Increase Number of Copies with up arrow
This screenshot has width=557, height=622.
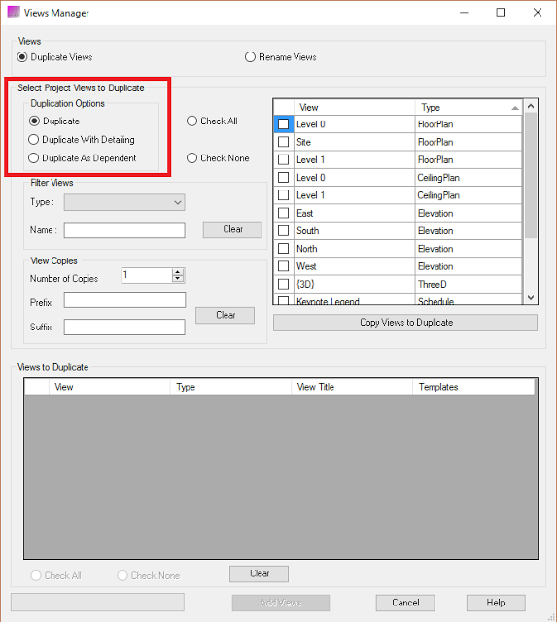coord(178,272)
